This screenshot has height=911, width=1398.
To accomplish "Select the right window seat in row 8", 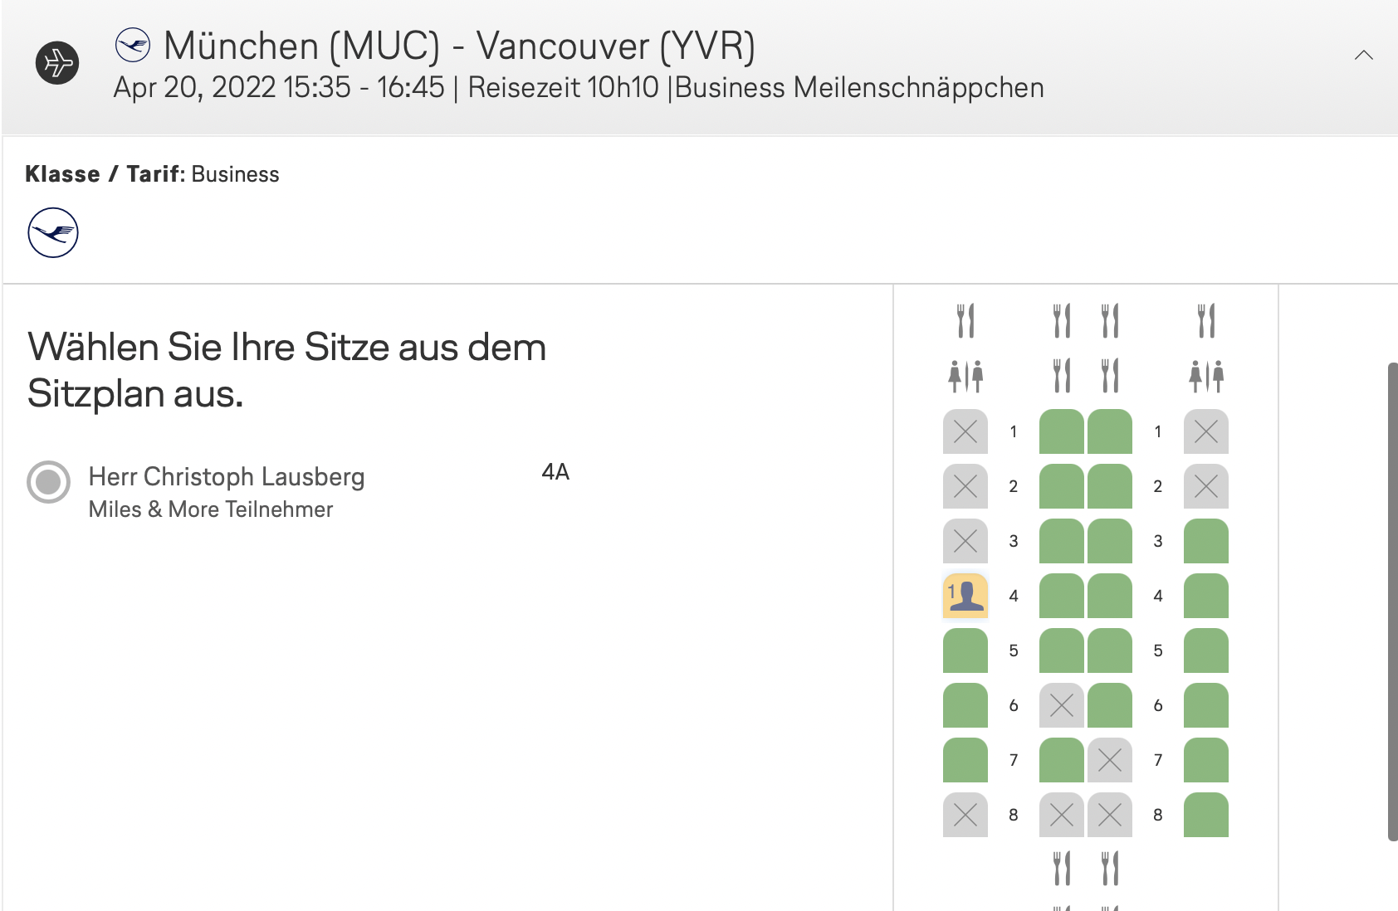I will 1205,815.
